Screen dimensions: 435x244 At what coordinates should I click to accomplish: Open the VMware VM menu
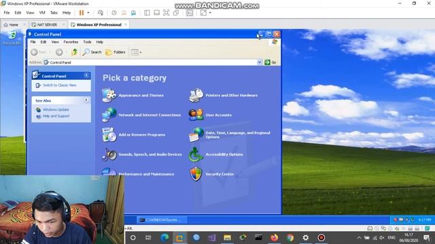pos(42,13)
